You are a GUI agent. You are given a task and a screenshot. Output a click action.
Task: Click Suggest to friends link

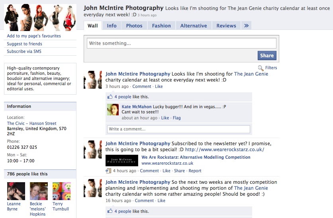point(24,44)
